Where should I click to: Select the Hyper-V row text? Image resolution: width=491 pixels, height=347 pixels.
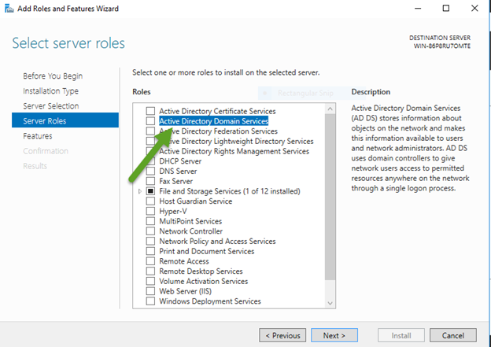[x=173, y=211]
